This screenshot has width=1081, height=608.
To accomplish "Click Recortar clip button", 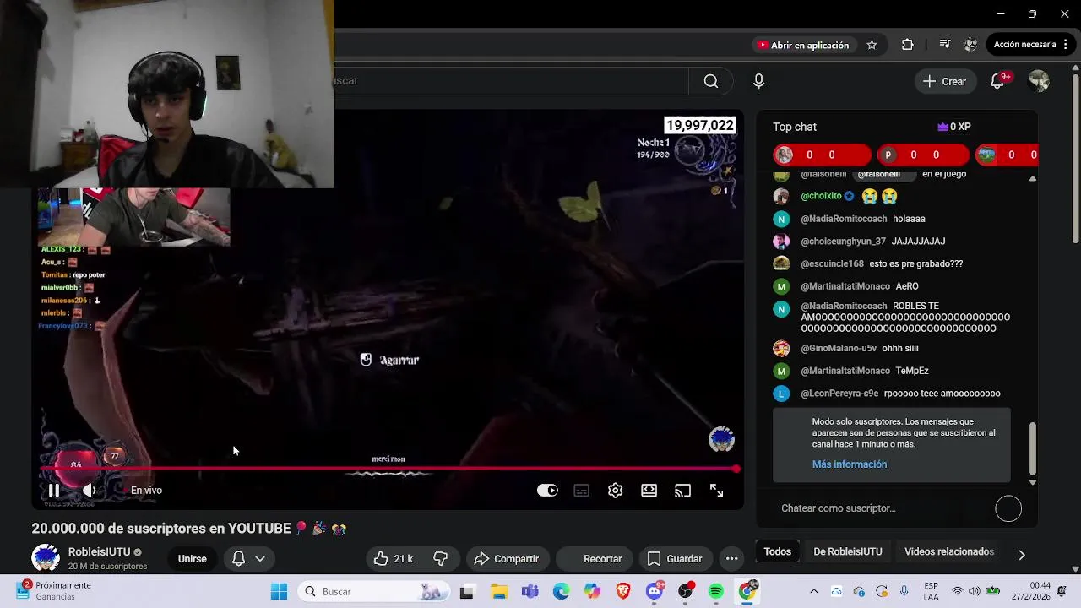I will [x=593, y=558].
